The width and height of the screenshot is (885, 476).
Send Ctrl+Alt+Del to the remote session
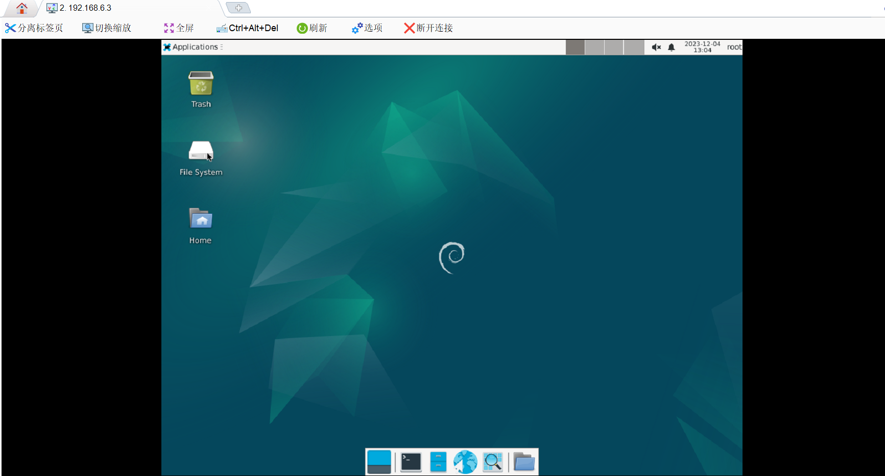click(247, 28)
